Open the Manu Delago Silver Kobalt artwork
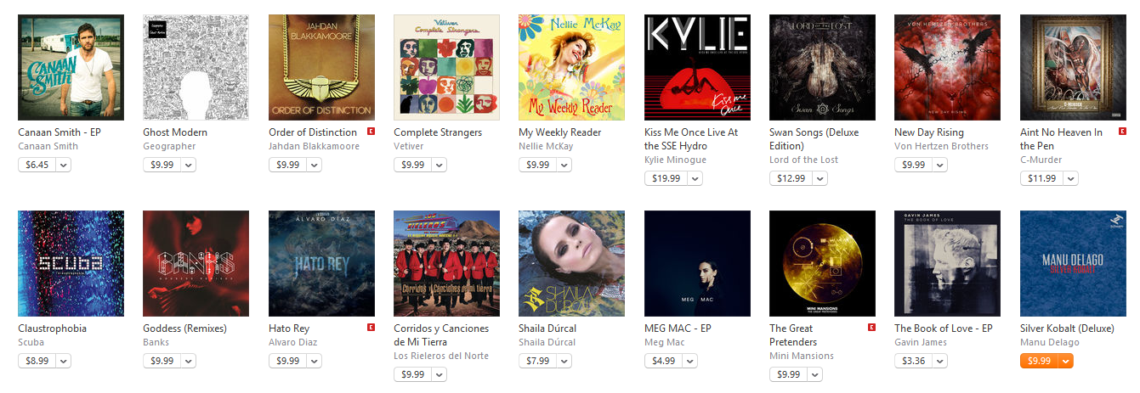The height and width of the screenshot is (393, 1140). tap(1073, 263)
